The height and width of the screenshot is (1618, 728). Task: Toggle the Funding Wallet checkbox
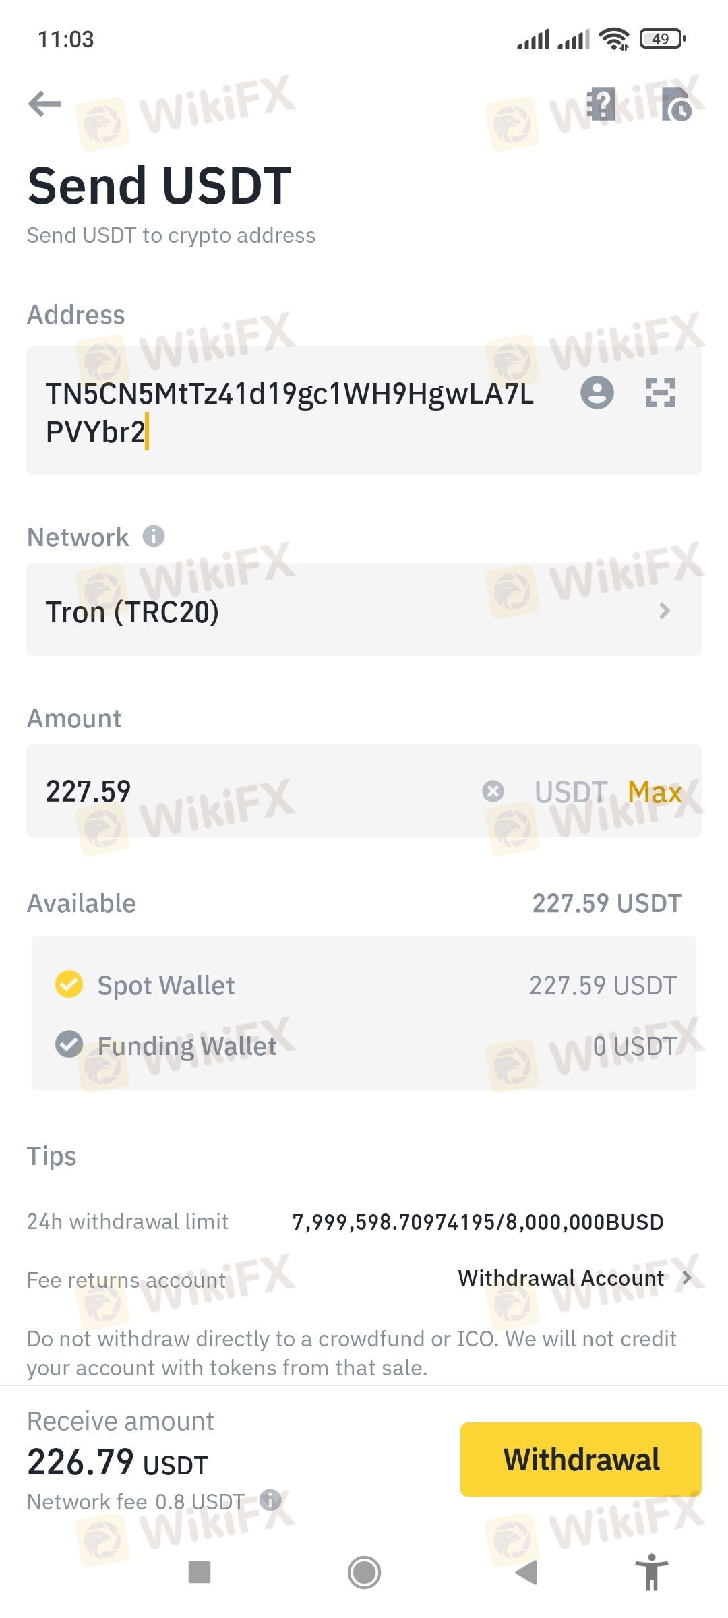click(x=69, y=1045)
